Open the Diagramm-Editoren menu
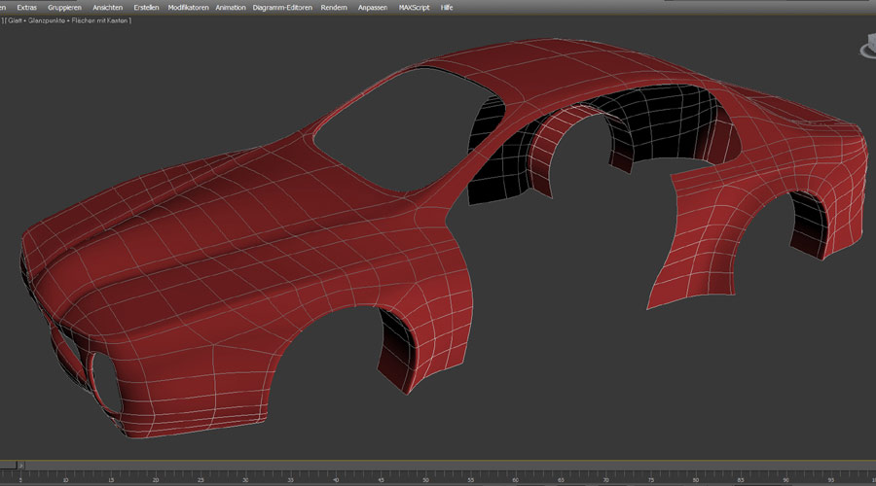Screen dimensions: 876x486 282,7
